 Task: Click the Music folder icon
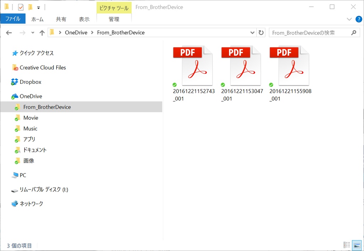point(17,129)
